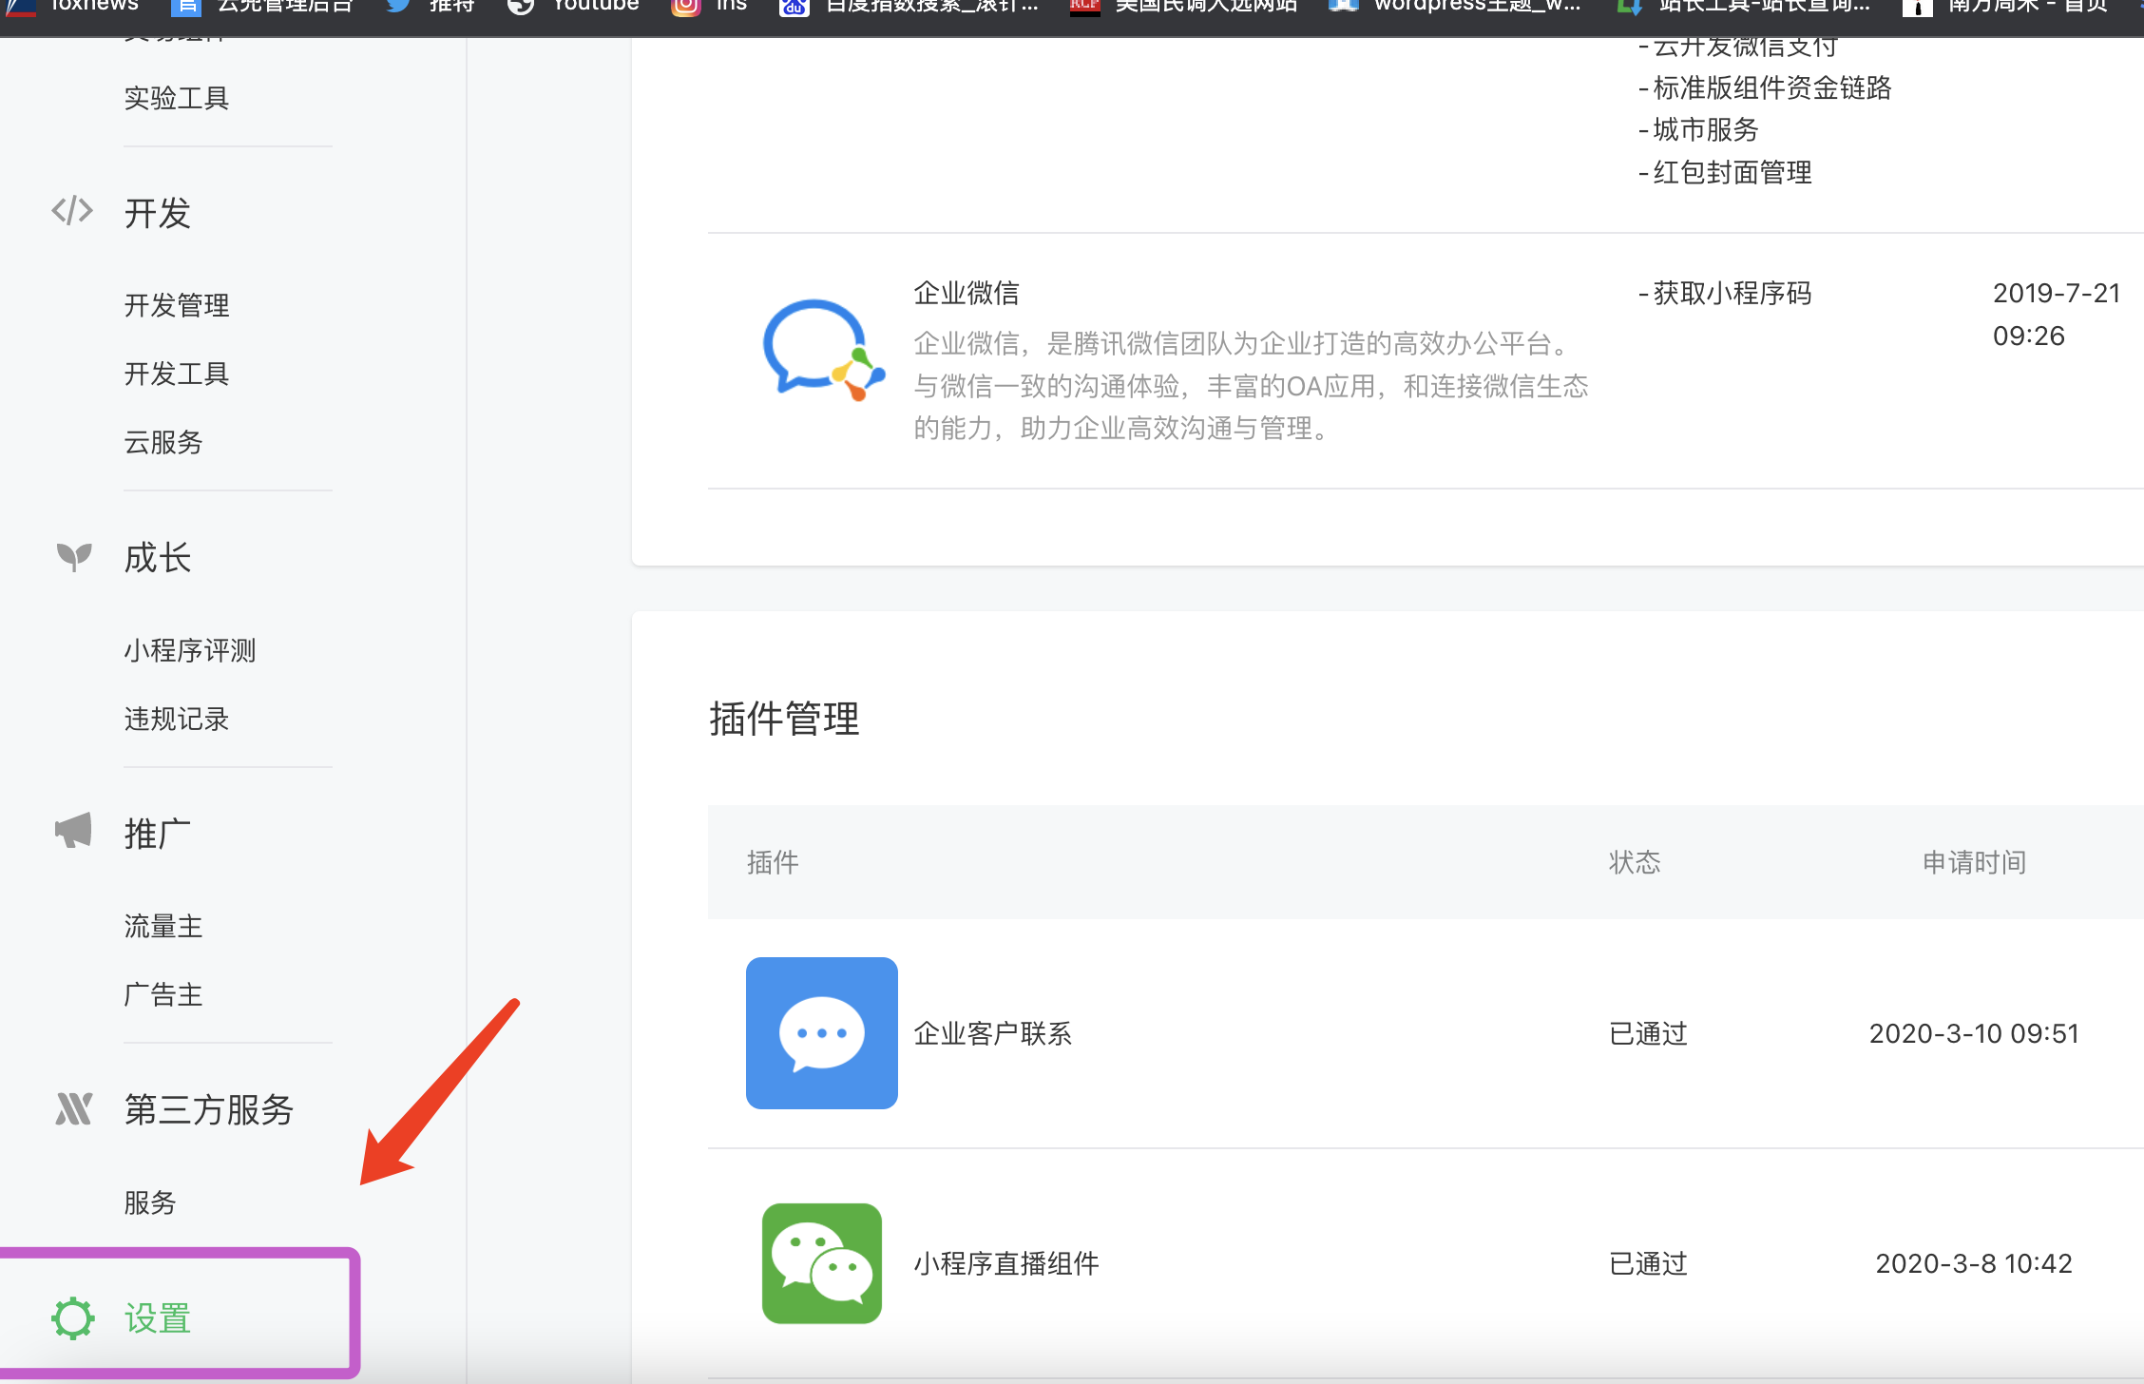Click the 推广 megaphone icon
Viewport: 2144px width, 1384px height.
coord(73,832)
